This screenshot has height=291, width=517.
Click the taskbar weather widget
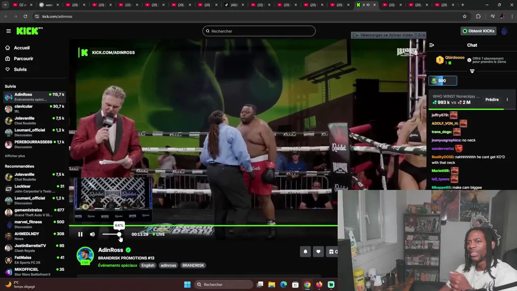pos(20,285)
